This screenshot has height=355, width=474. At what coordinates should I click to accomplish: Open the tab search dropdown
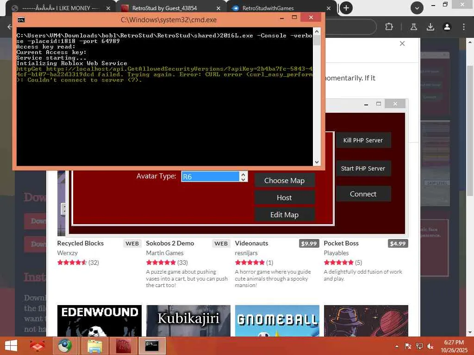417,8
